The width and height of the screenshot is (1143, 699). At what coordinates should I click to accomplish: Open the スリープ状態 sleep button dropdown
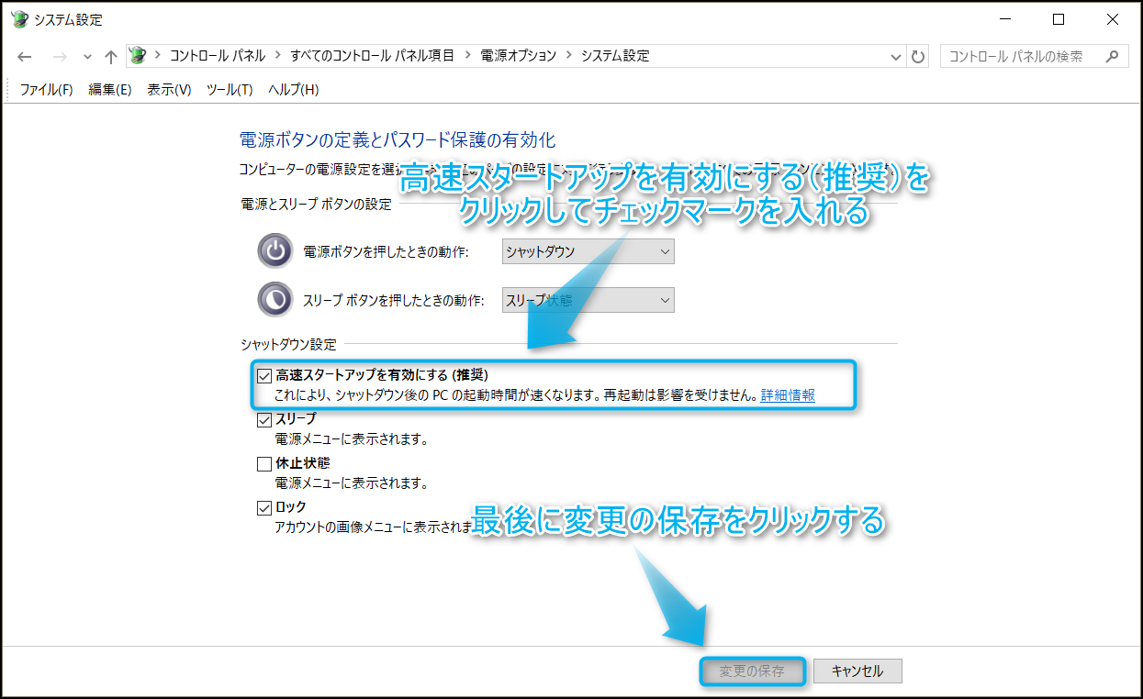[588, 300]
